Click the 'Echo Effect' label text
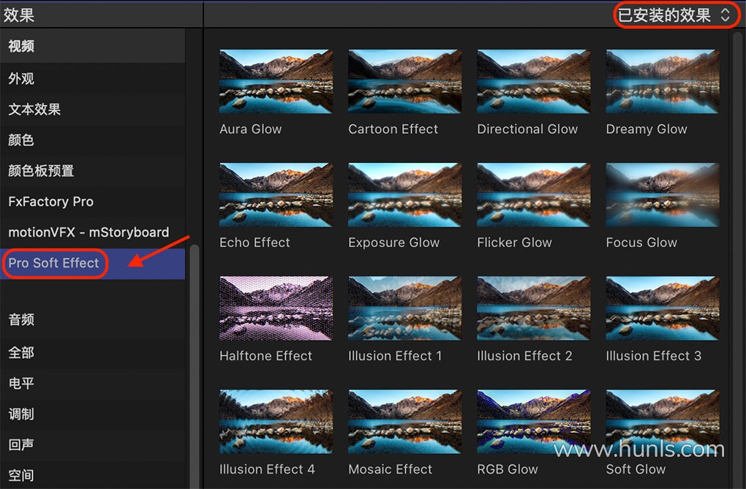The image size is (746, 489). [255, 243]
